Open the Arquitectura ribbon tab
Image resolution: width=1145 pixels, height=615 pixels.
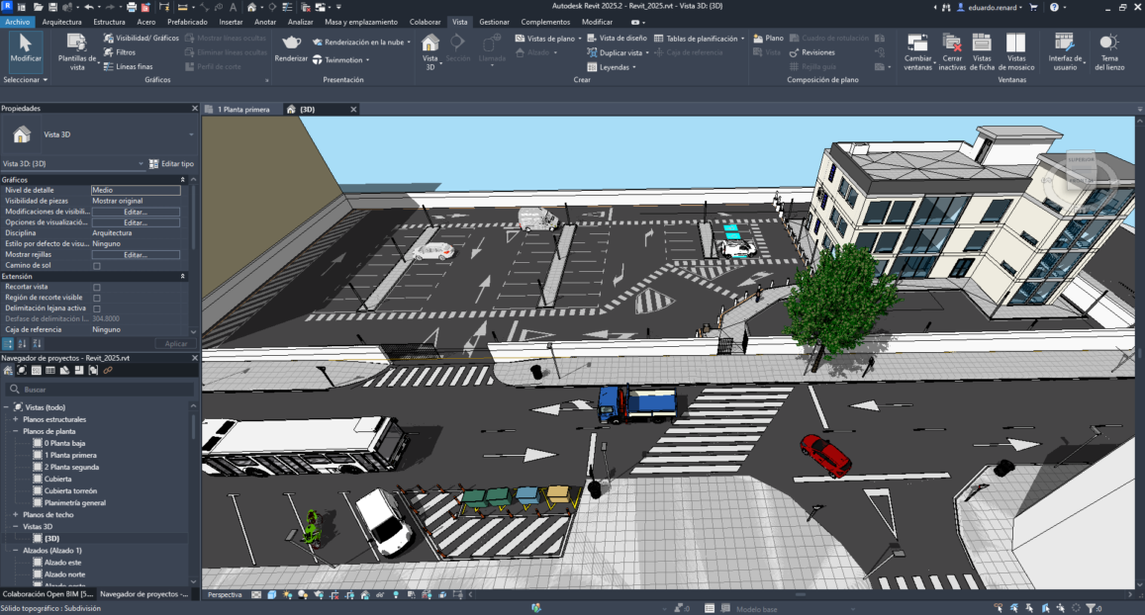tap(61, 21)
